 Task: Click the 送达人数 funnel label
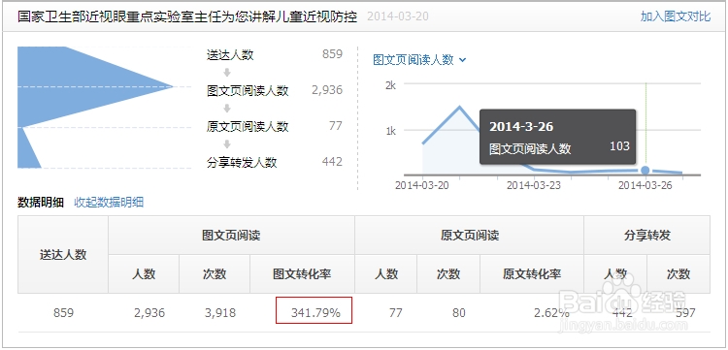(230, 54)
